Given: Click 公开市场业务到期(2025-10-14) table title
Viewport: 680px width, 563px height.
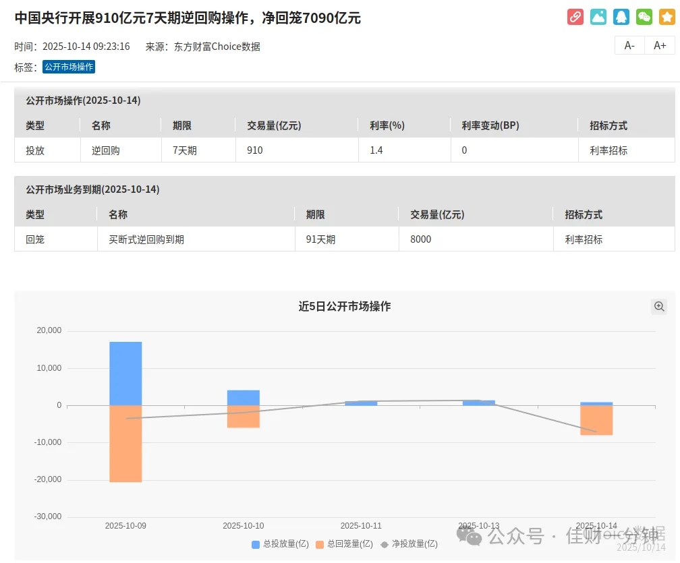Looking at the screenshot, I should click(x=92, y=189).
